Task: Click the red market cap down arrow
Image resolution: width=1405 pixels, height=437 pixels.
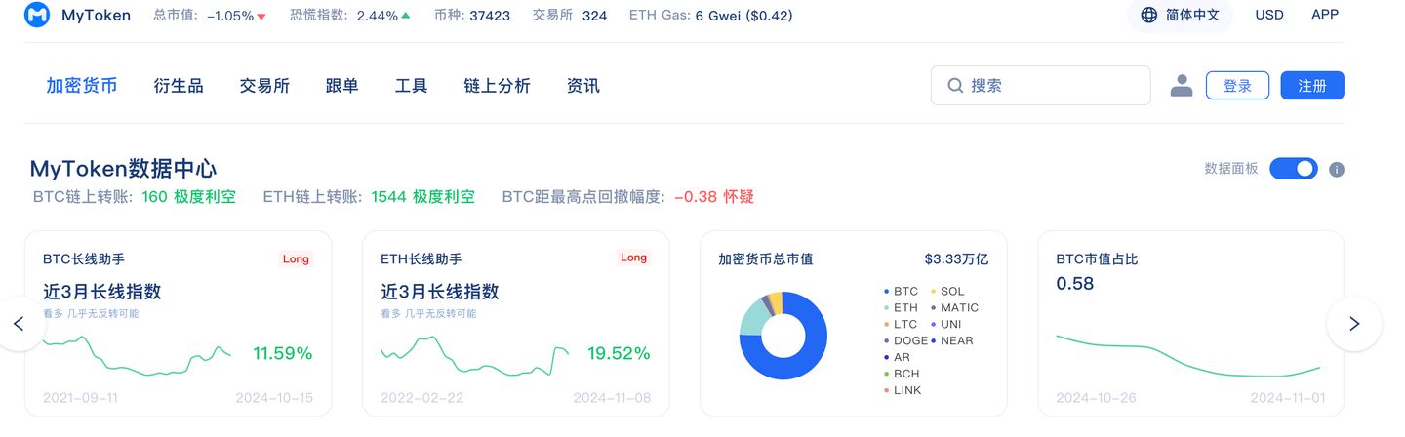Action: (261, 17)
